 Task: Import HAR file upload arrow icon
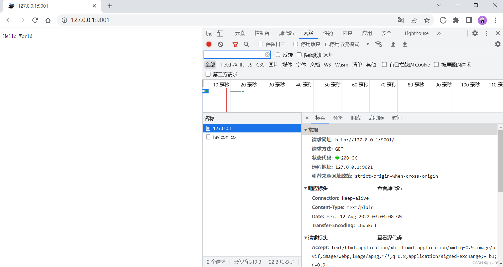click(393, 44)
